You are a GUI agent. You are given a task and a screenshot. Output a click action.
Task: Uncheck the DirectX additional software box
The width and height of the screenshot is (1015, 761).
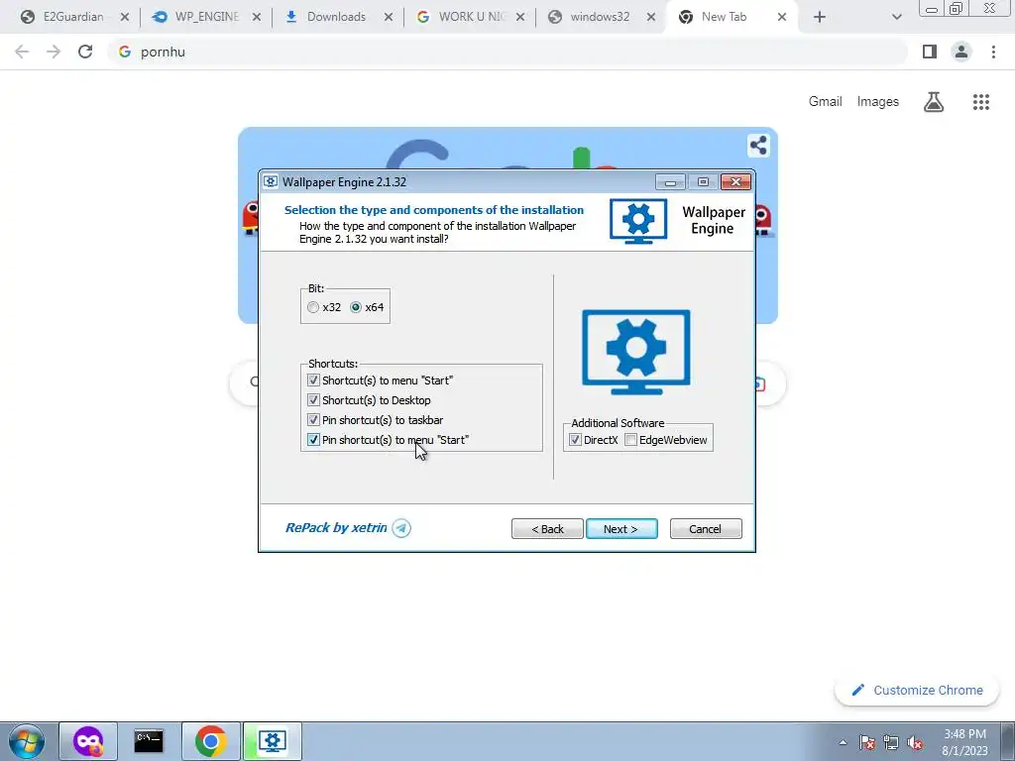click(x=575, y=440)
